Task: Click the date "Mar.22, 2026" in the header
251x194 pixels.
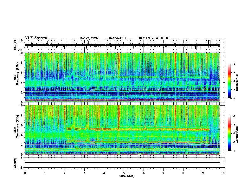Action: point(88,38)
